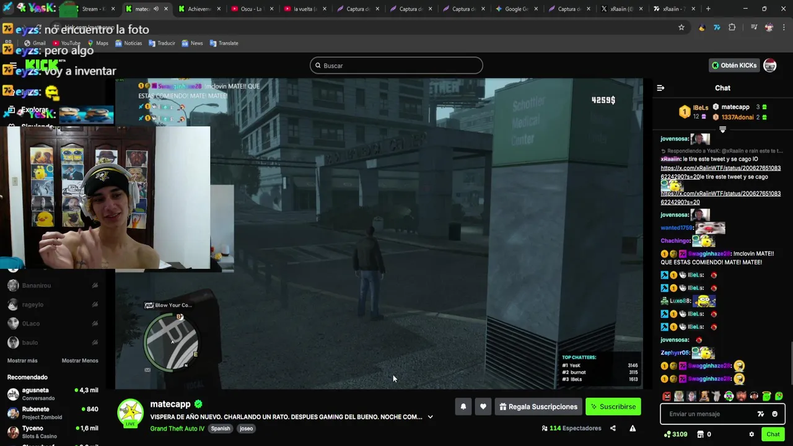
Task: Click wanted1759 username in chat
Action: 676,228
